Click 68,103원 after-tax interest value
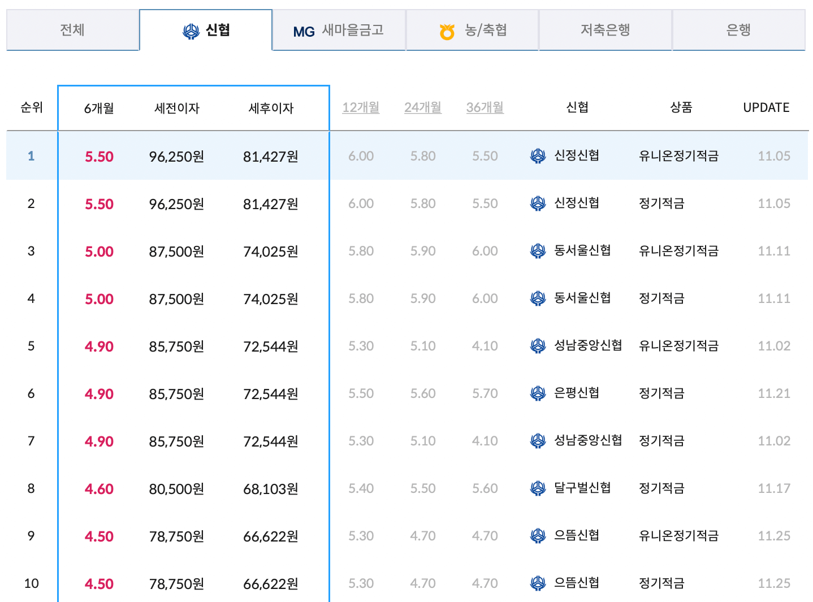 pos(271,489)
